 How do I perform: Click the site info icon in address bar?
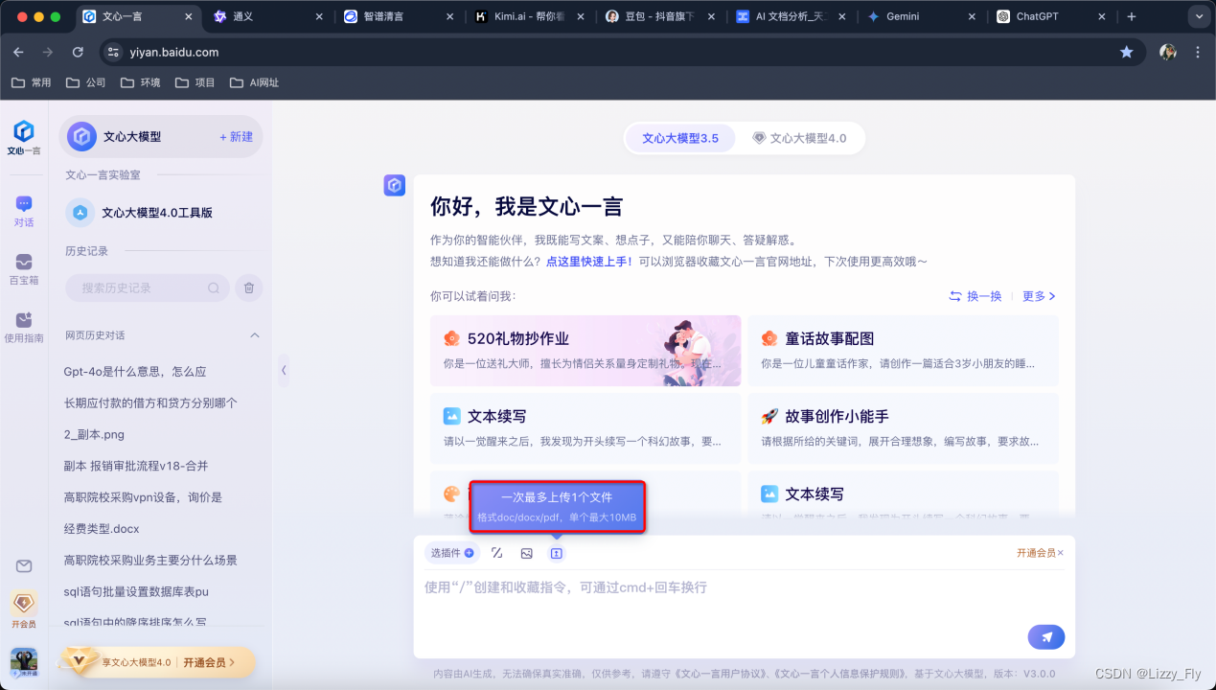click(x=114, y=52)
